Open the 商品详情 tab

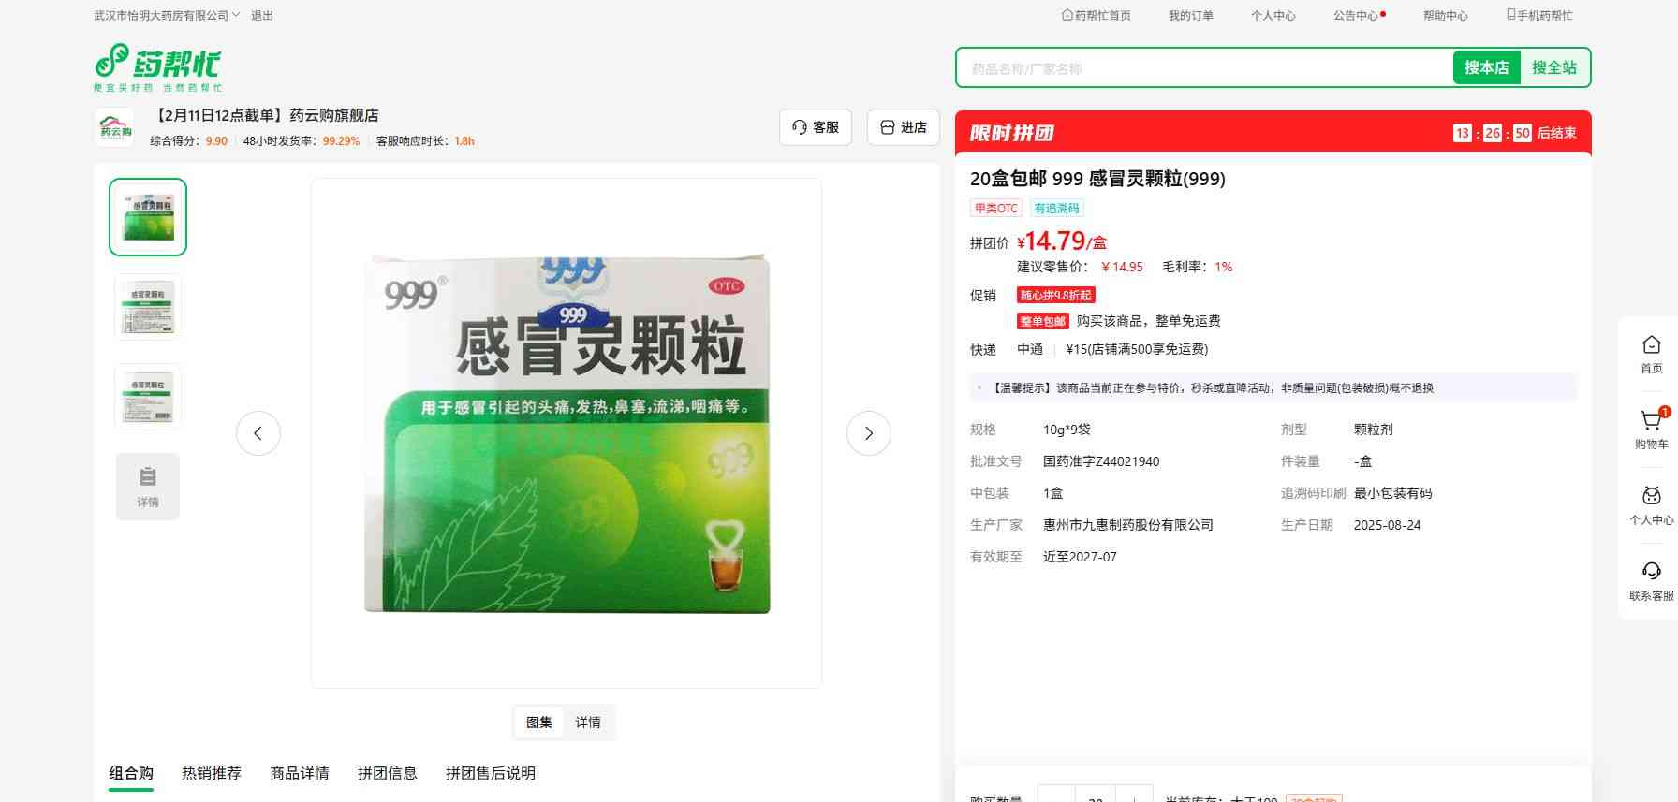[300, 773]
